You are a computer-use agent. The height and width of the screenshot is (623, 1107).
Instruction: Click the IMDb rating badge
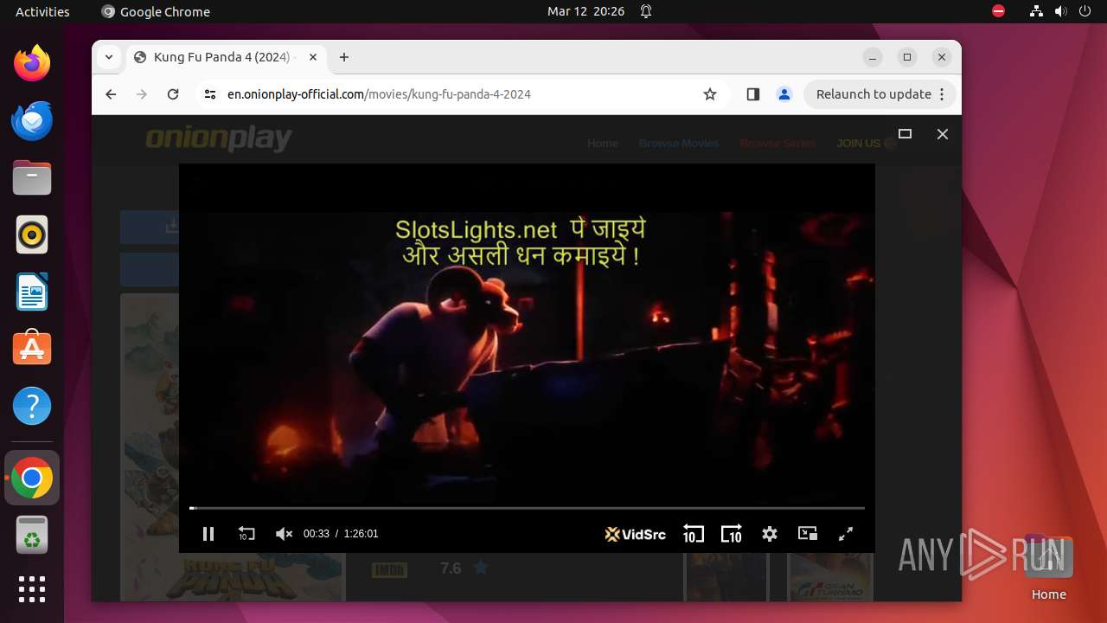point(389,569)
